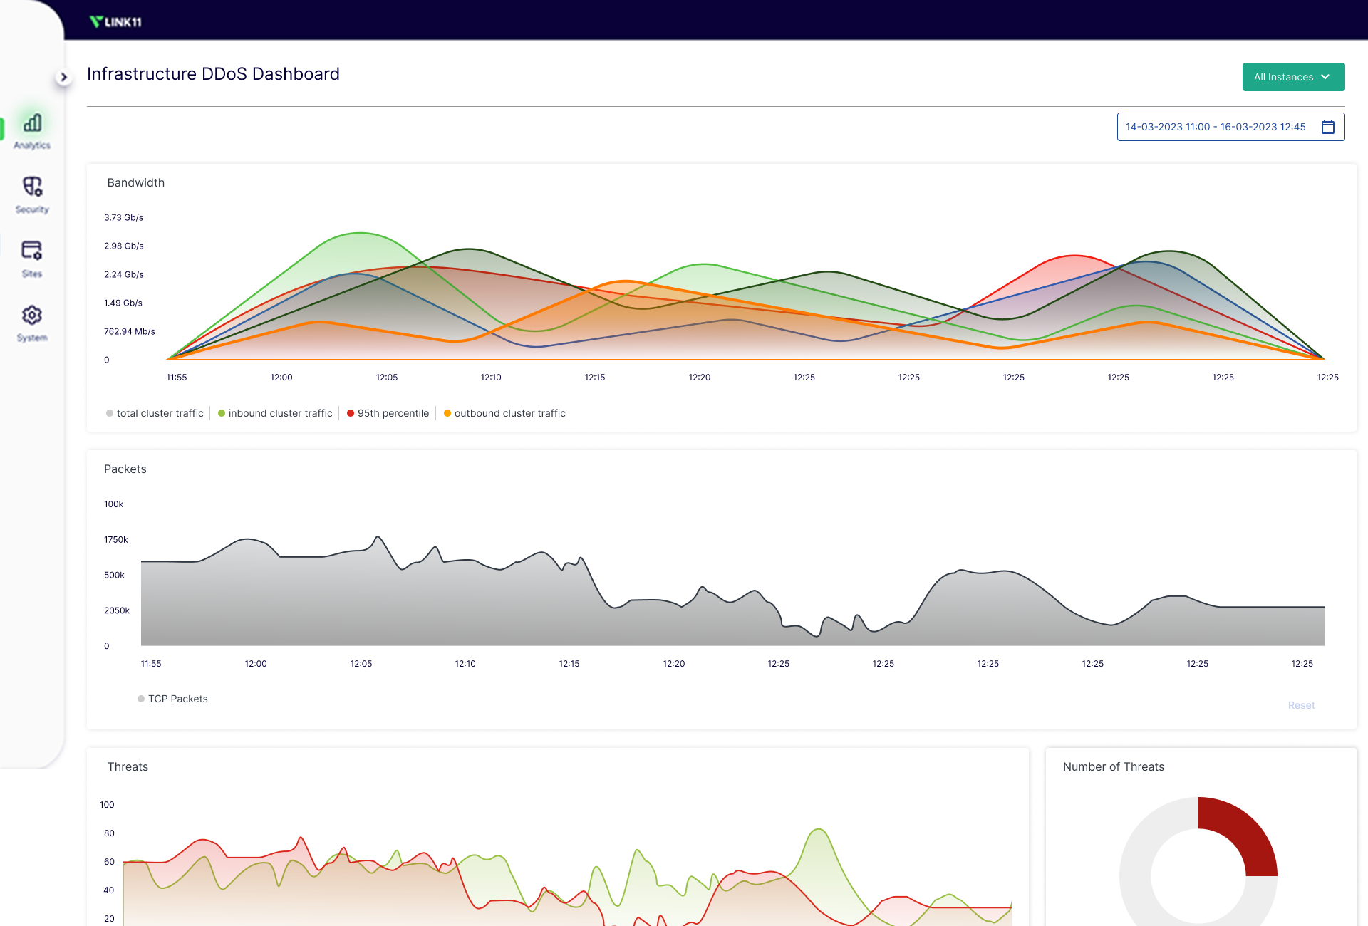Select the Analytics menu label
This screenshot has height=926, width=1368.
point(32,145)
